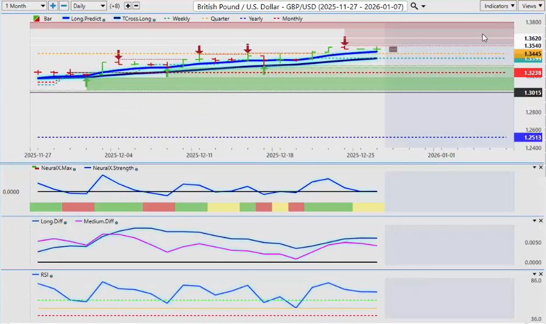The image size is (546, 324).
Task: Toggle the Bar series in legend
Action: click(x=43, y=19)
